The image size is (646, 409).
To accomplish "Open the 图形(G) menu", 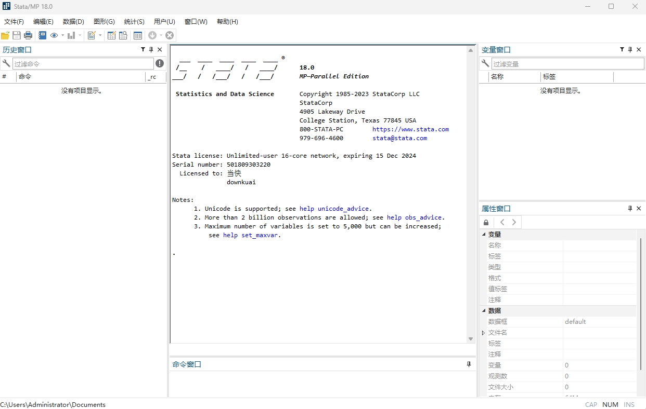I will tap(104, 22).
